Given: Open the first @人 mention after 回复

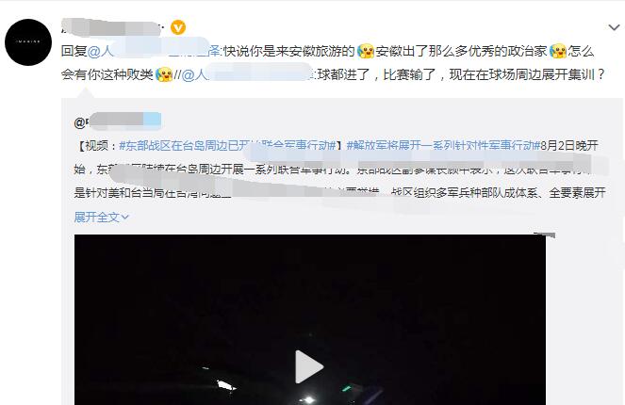Looking at the screenshot, I should coord(154,51).
